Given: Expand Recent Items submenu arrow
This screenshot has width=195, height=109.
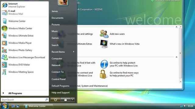Looking at the screenshot, I should [74, 52].
